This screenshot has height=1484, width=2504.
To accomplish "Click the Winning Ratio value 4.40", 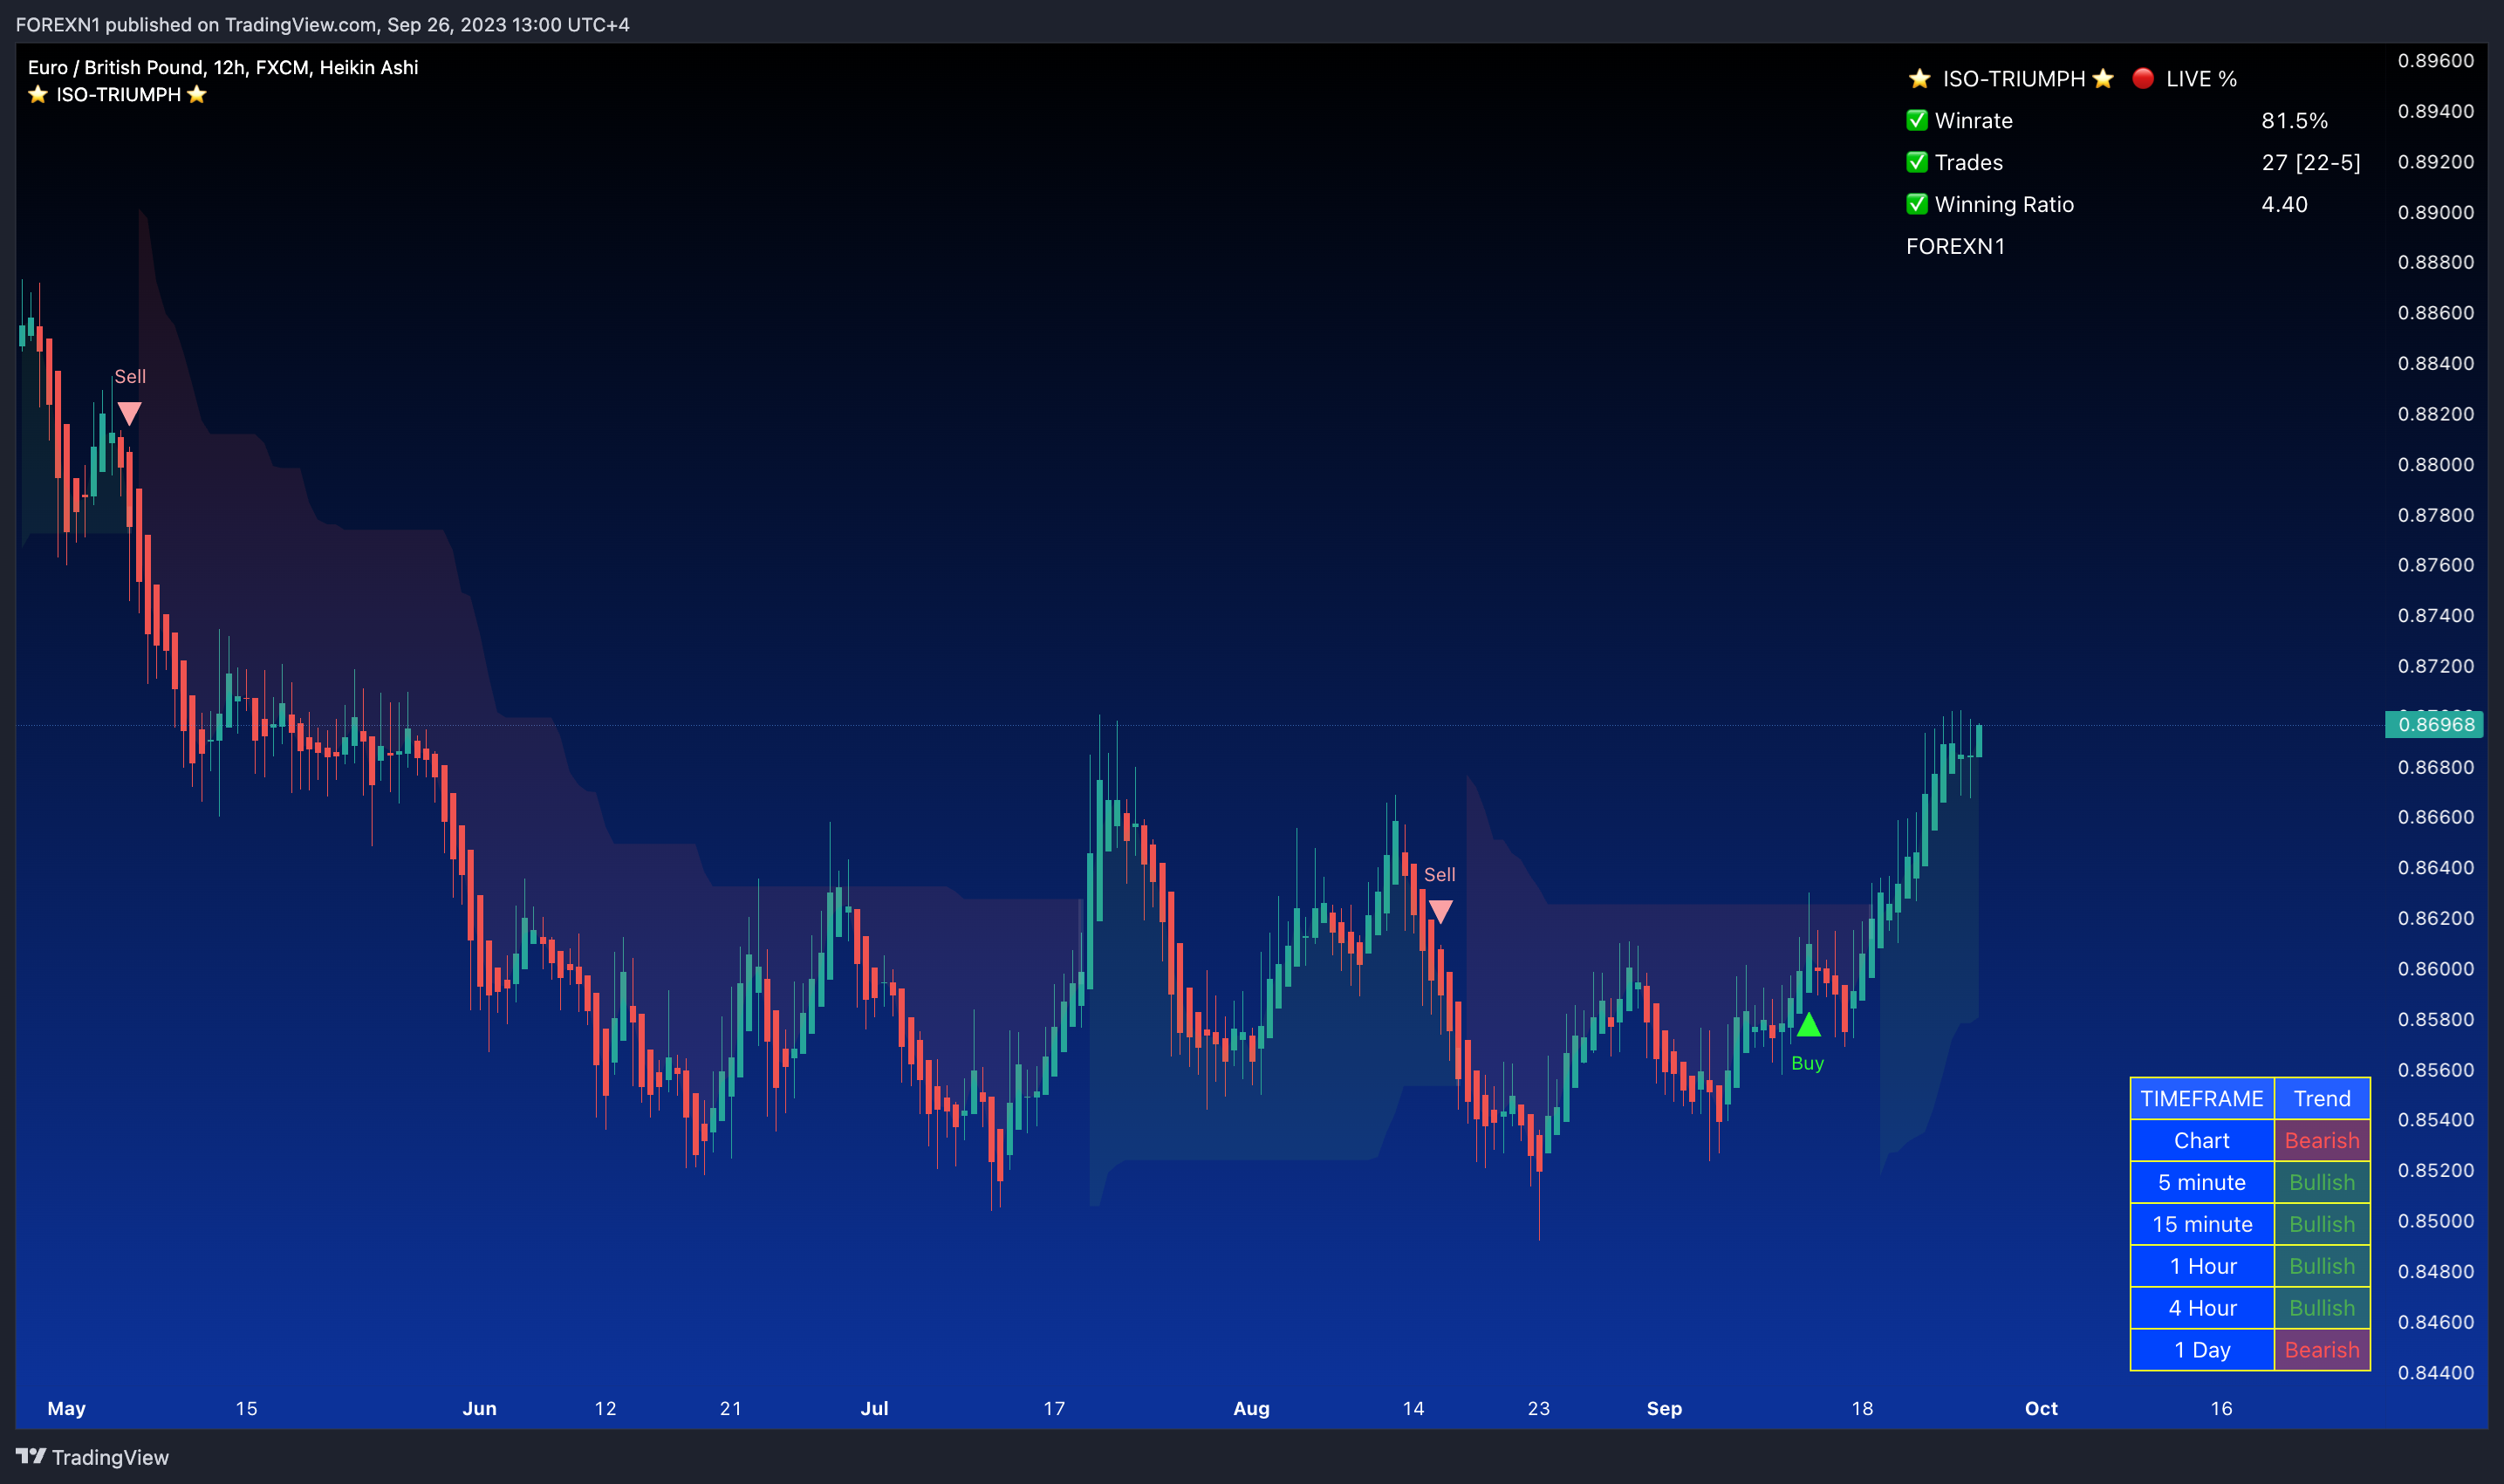I will pyautogui.click(x=2285, y=204).
